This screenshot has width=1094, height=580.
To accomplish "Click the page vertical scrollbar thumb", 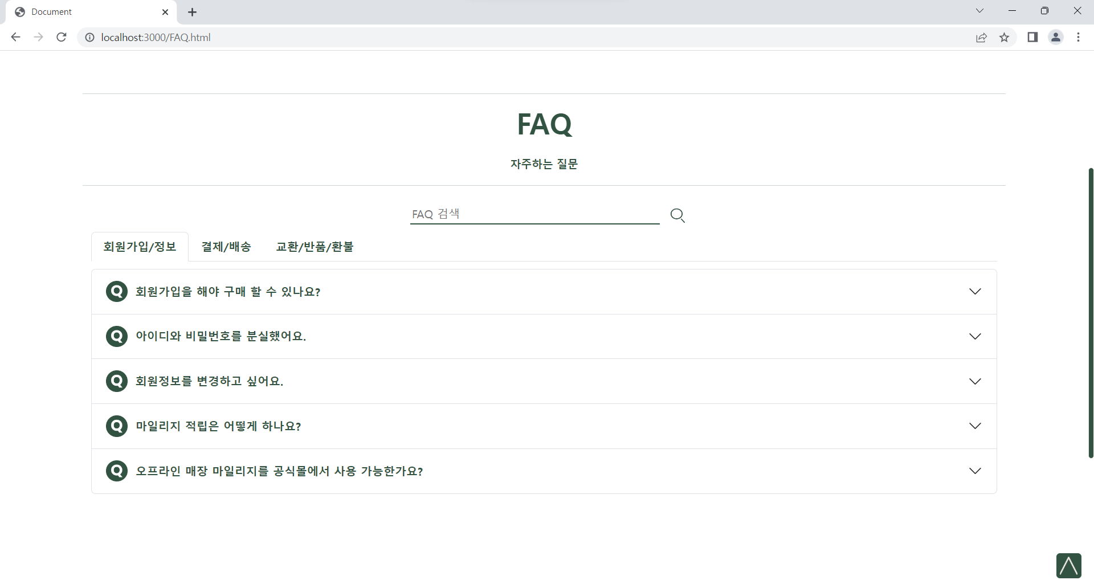I will (1091, 312).
